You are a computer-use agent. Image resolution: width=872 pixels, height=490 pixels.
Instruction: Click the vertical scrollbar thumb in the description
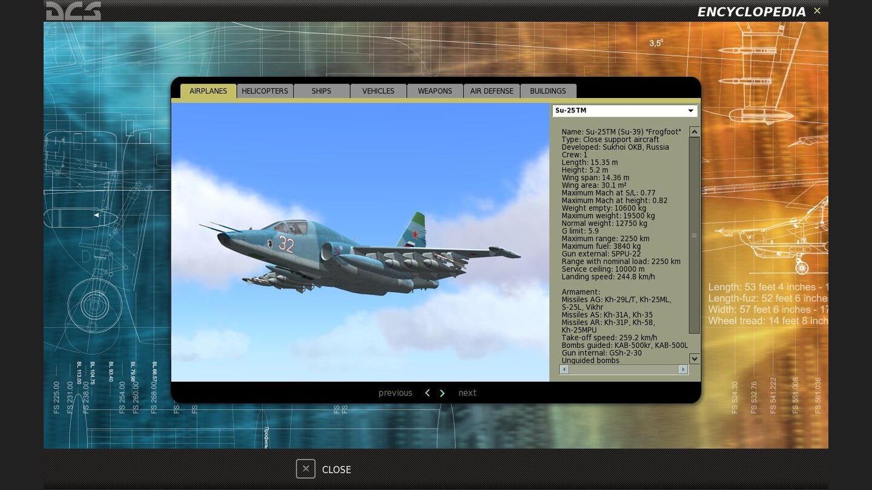[695, 235]
